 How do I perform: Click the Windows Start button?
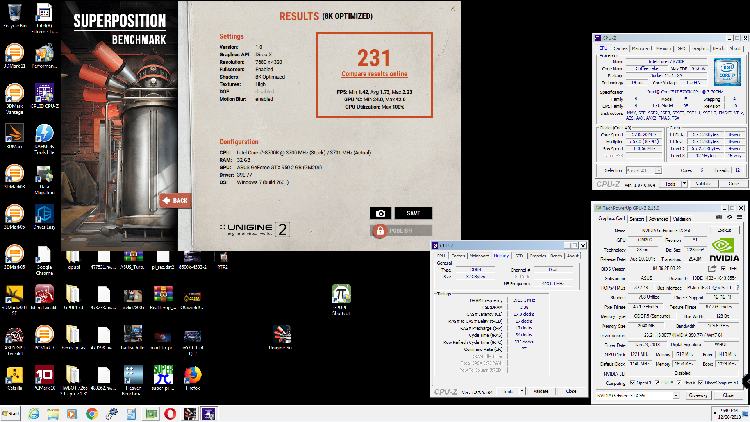click(x=11, y=414)
